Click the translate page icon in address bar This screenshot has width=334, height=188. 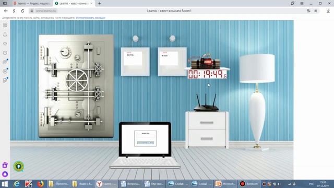[x=308, y=10]
